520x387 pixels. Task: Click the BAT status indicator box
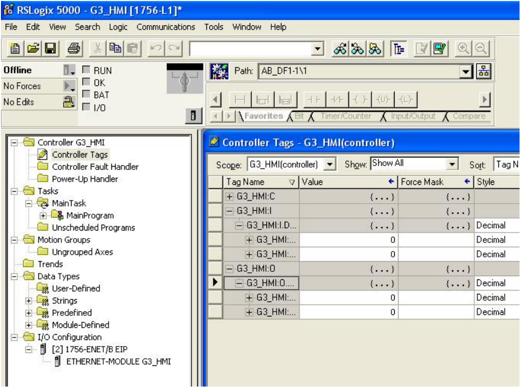coord(86,94)
